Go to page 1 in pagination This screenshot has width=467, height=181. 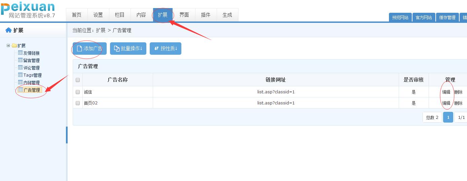click(x=448, y=117)
